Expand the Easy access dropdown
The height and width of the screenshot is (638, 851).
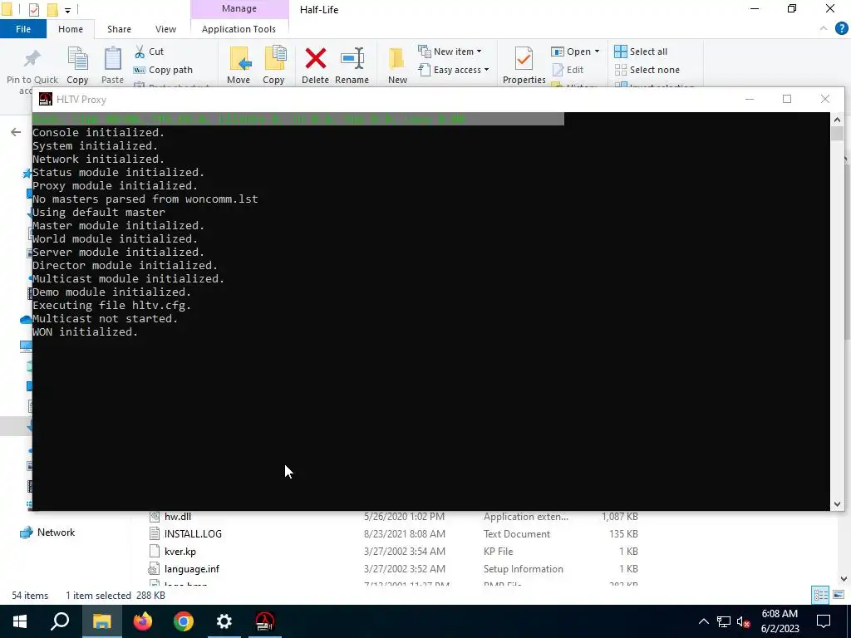(x=486, y=70)
